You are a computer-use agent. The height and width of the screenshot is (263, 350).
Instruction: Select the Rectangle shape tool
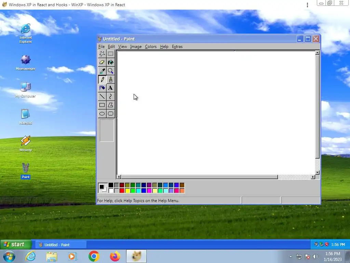coord(102,105)
